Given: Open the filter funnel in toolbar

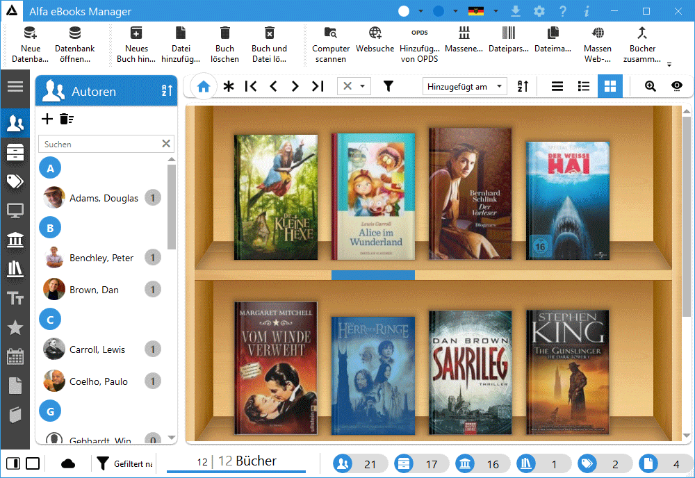Looking at the screenshot, I should tap(389, 86).
